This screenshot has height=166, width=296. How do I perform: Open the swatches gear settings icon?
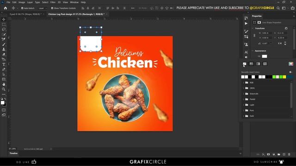(290, 72)
